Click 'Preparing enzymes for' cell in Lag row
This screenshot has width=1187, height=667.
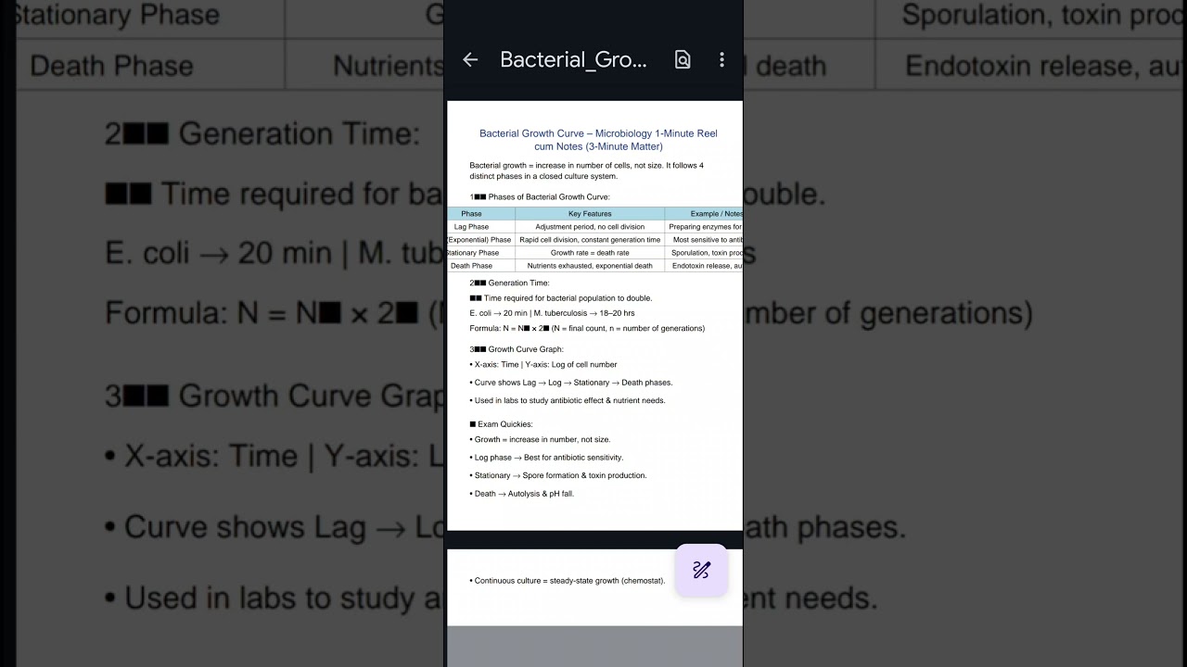pos(704,227)
